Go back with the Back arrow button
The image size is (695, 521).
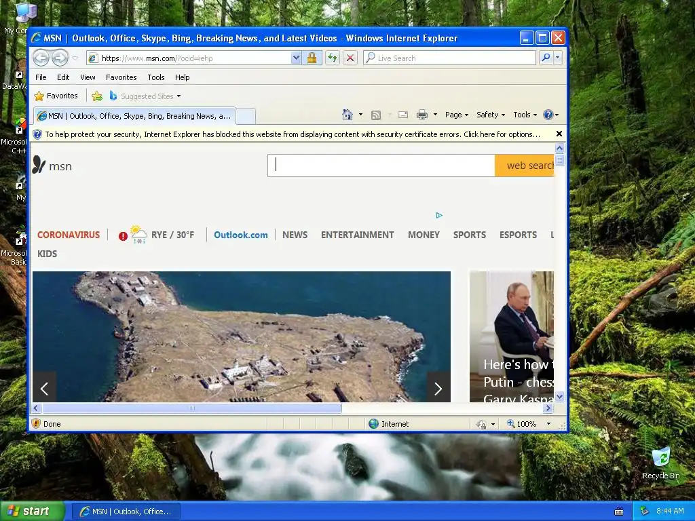pyautogui.click(x=41, y=58)
